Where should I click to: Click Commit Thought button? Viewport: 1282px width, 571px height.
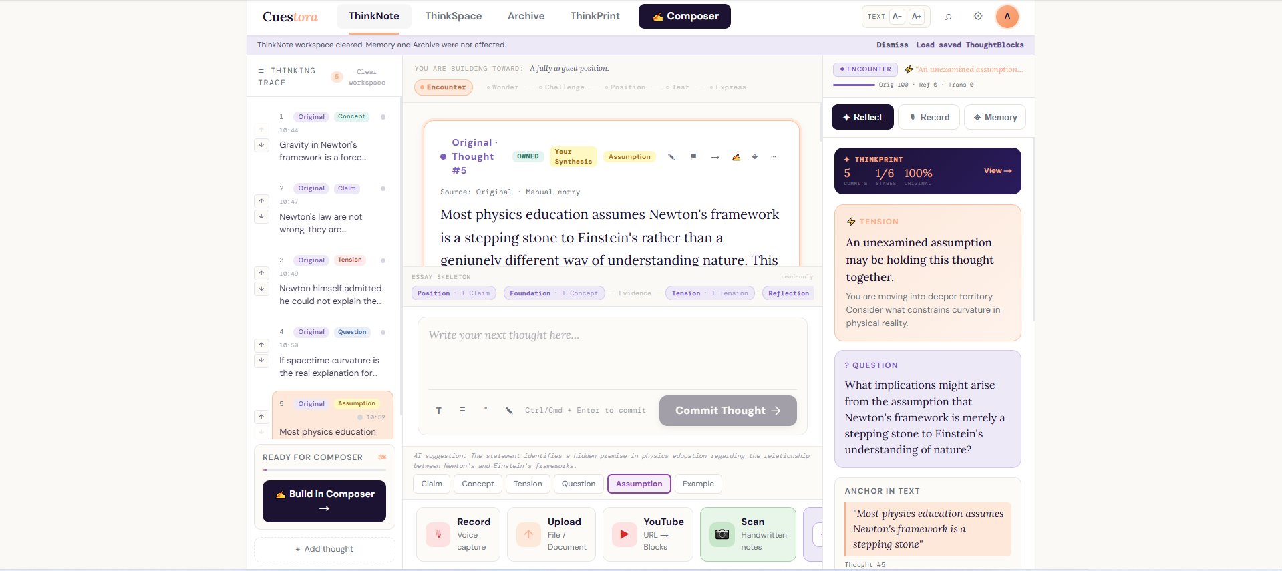tap(728, 411)
